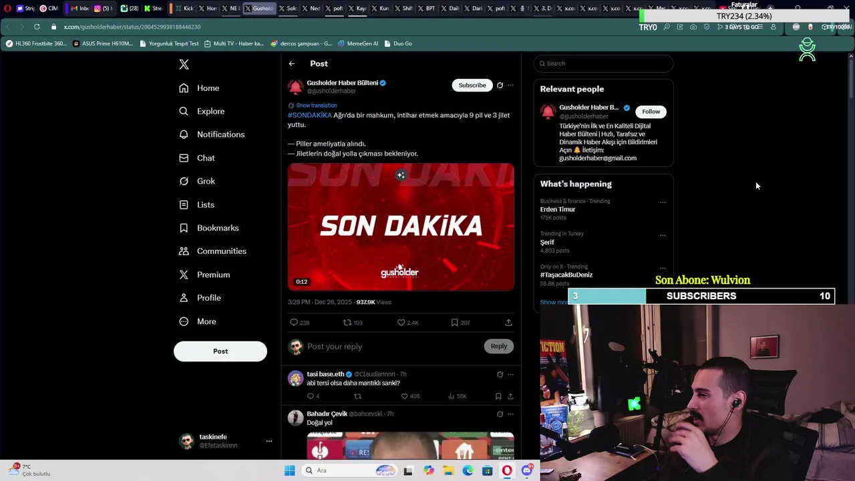Open Communities
The height and width of the screenshot is (481, 855).
click(x=212, y=251)
